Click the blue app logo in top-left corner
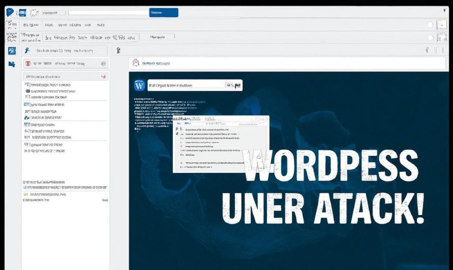 [x=10, y=12]
